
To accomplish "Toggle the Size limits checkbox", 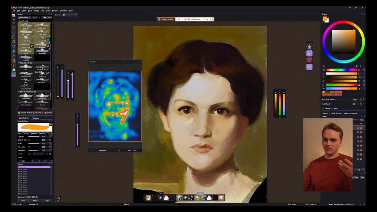I will [20, 161].
